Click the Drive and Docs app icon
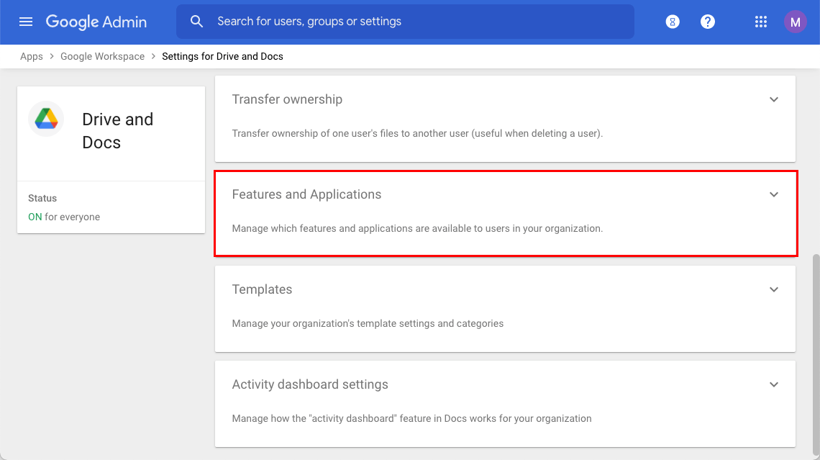Viewport: 820px width, 460px height. [45, 118]
